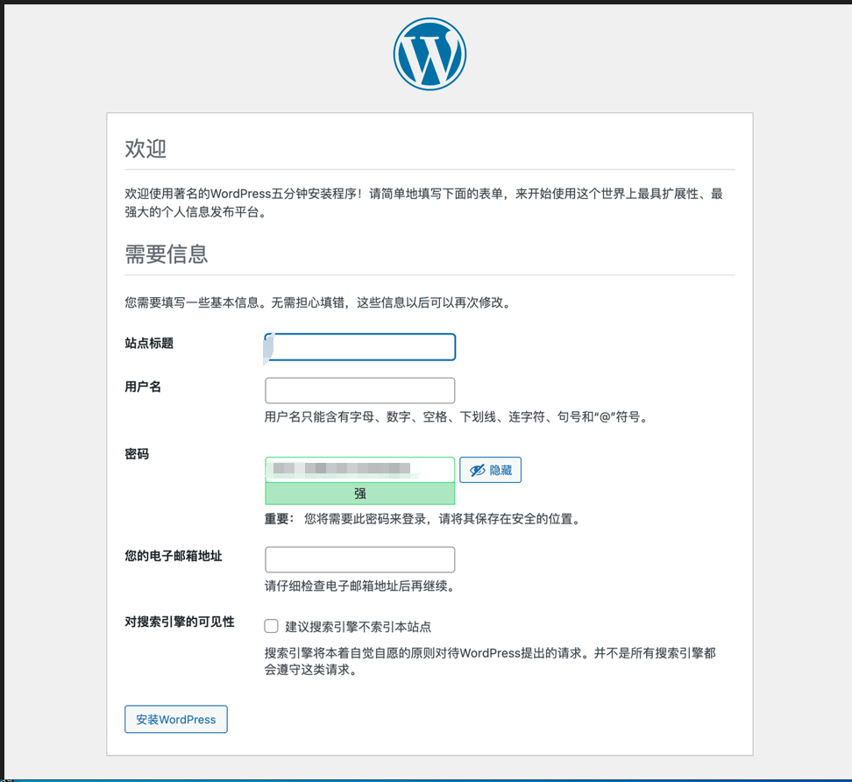Click the 安装WordPress button
Screen dimensions: 852x782
click(176, 719)
